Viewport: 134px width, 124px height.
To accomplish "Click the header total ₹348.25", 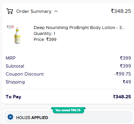I will [x=121, y=11].
